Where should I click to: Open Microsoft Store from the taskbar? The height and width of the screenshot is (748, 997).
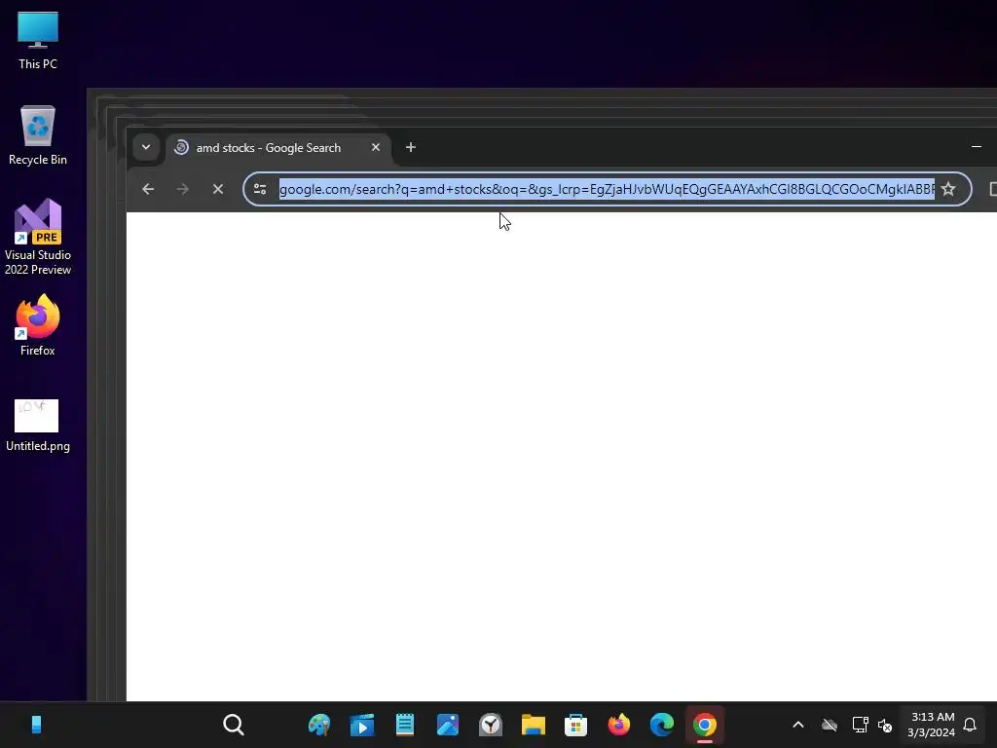click(575, 725)
